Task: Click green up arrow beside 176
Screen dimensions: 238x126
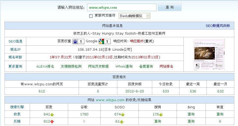Action: [161, 115]
